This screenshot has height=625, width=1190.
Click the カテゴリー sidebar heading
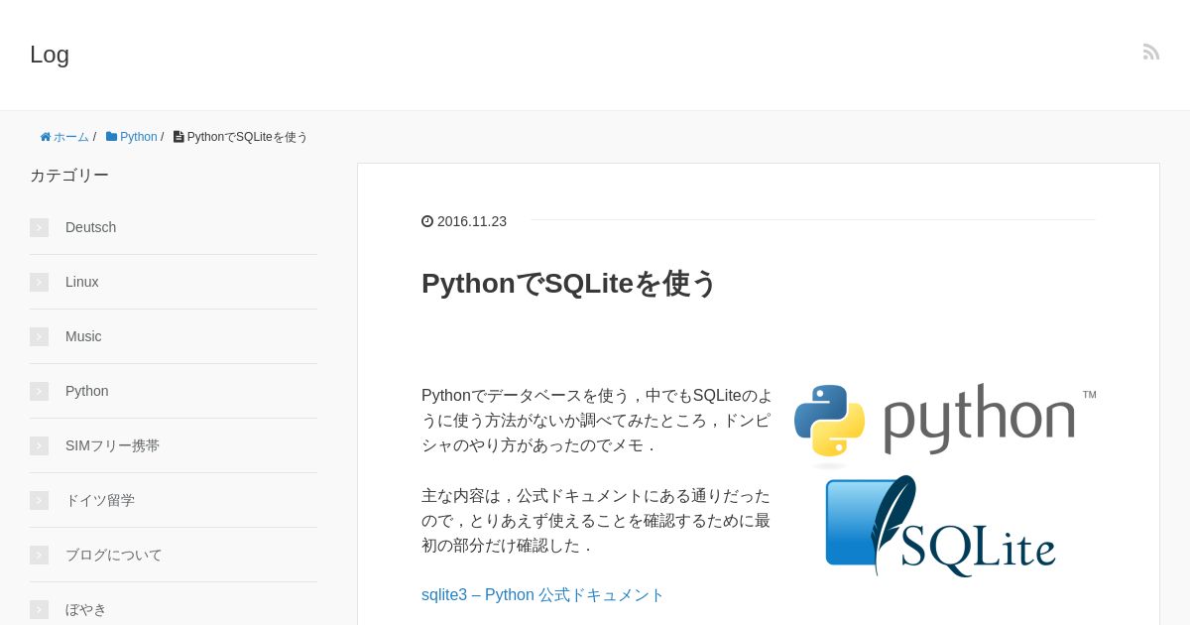tap(69, 176)
